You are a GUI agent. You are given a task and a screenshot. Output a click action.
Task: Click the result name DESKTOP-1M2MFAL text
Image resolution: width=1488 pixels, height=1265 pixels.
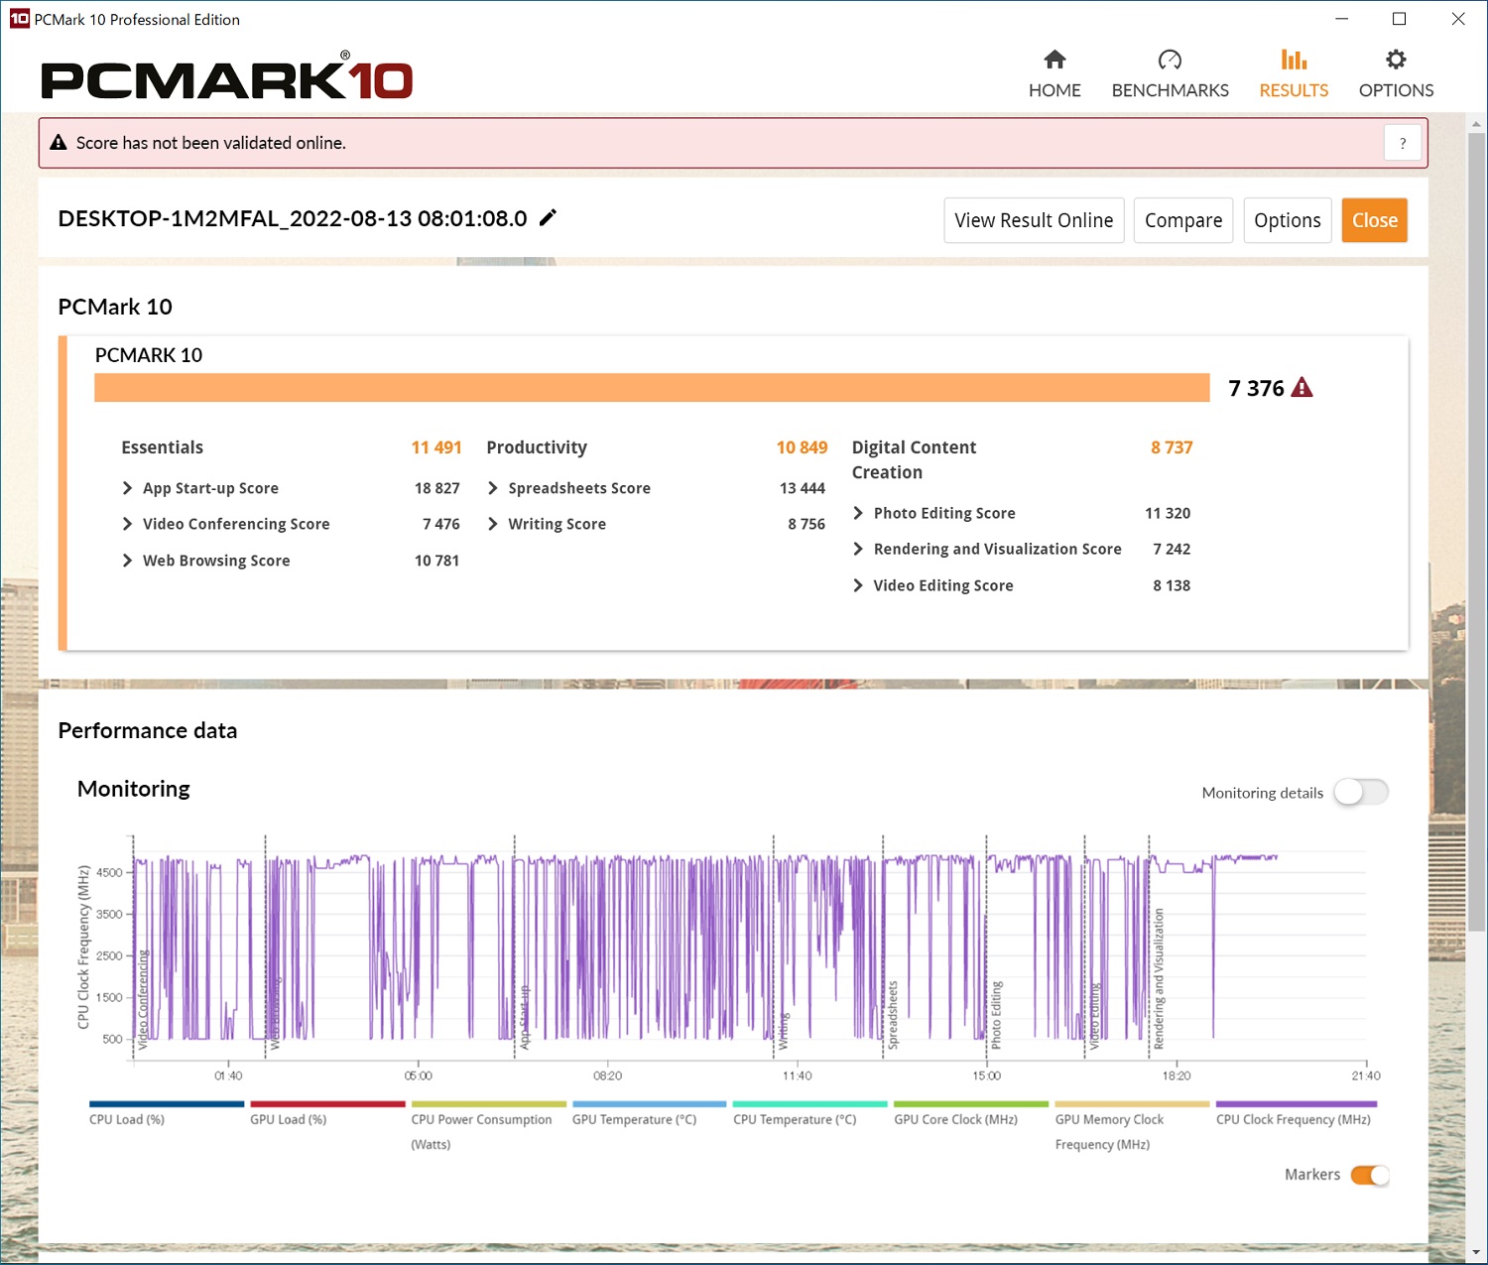293,218
